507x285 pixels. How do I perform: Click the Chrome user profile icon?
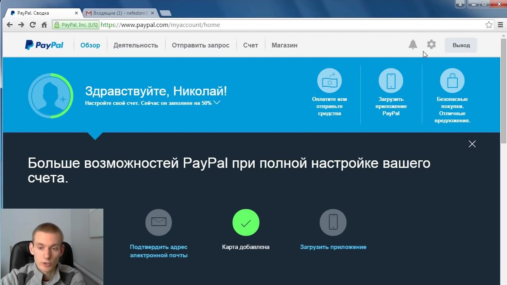[x=460, y=4]
